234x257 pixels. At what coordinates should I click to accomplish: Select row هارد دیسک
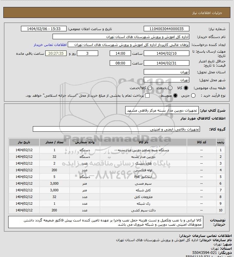tap(117, 163)
